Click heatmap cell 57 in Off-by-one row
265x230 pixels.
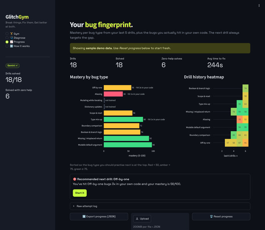point(228,143)
